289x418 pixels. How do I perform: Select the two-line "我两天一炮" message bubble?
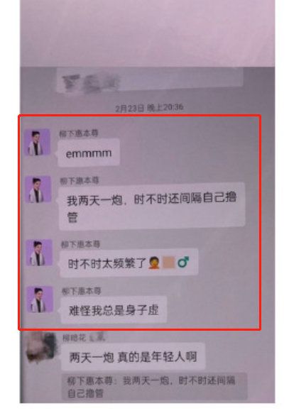(x=152, y=207)
